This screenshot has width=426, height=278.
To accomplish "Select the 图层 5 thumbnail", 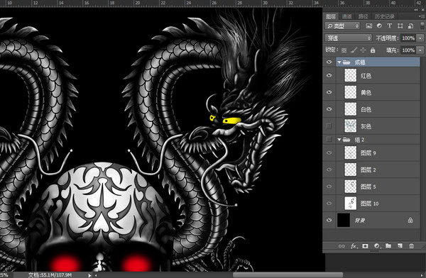I will click(x=351, y=187).
